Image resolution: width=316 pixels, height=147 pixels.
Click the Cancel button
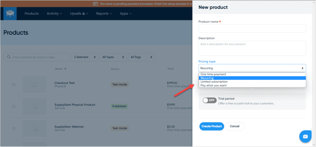coord(235,126)
